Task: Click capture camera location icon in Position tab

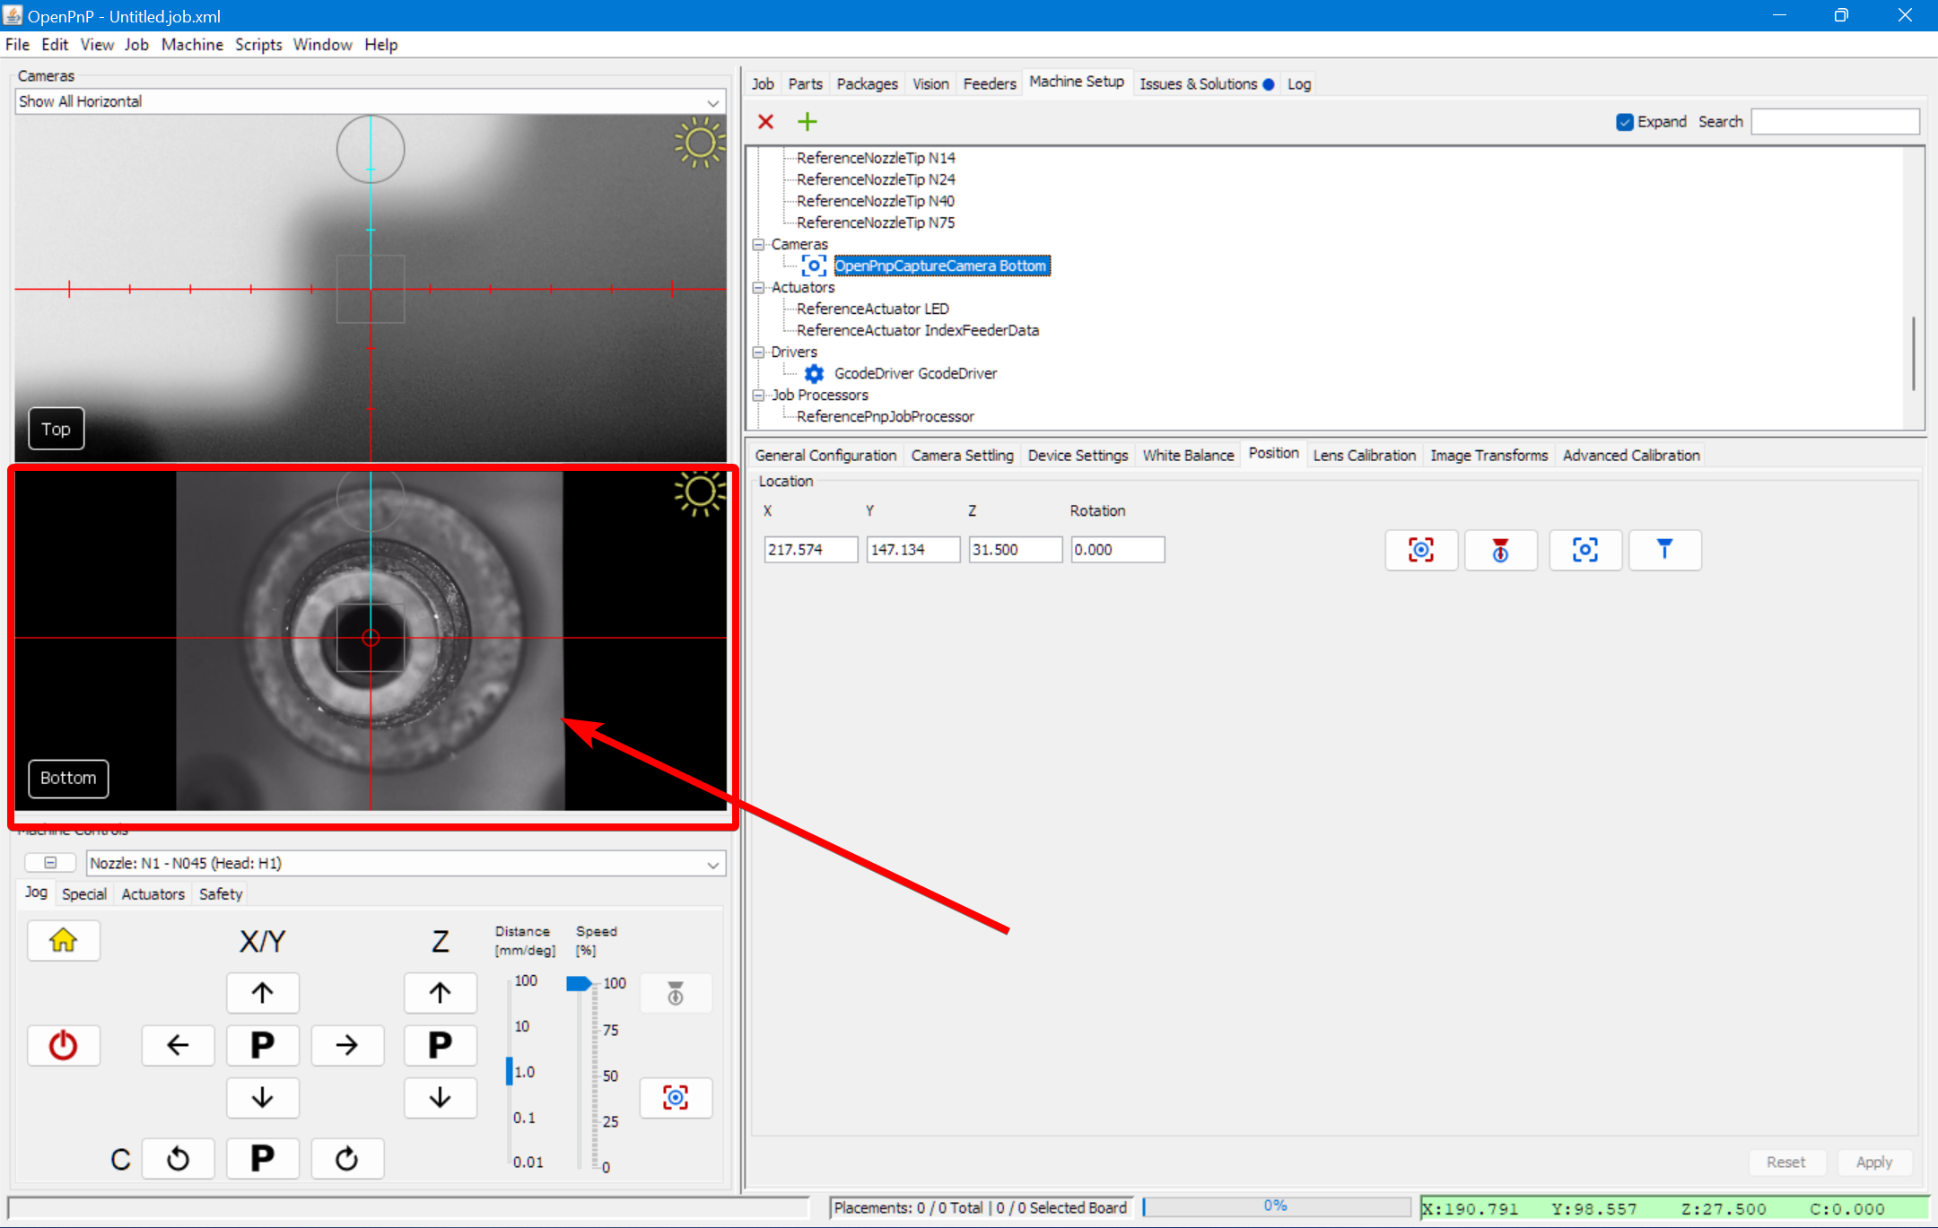Action: pos(1420,550)
